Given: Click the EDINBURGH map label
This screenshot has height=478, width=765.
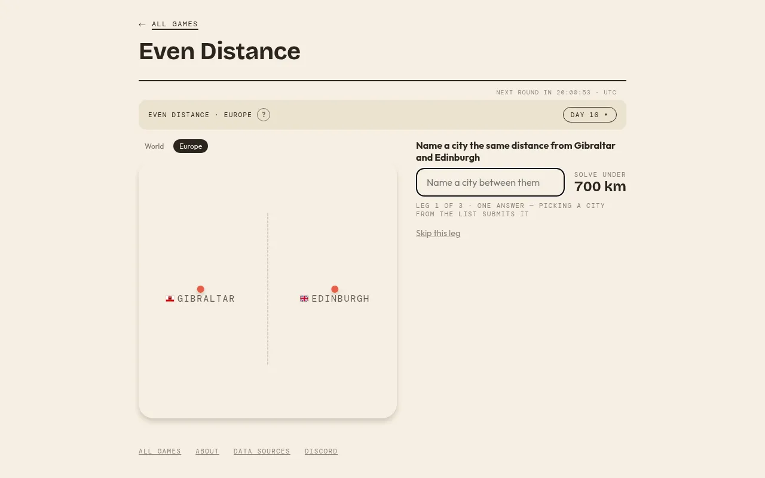Looking at the screenshot, I should 341,299.
